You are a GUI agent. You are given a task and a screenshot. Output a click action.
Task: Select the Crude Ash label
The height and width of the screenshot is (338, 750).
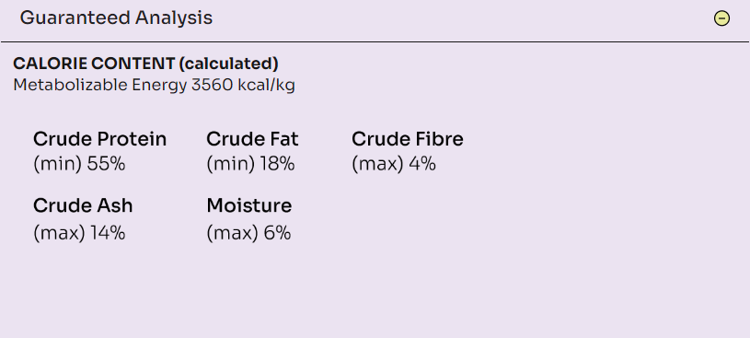pos(83,206)
